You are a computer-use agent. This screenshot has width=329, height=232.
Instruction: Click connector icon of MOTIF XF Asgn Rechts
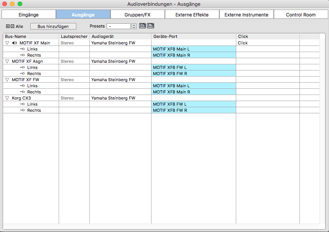click(x=22, y=74)
